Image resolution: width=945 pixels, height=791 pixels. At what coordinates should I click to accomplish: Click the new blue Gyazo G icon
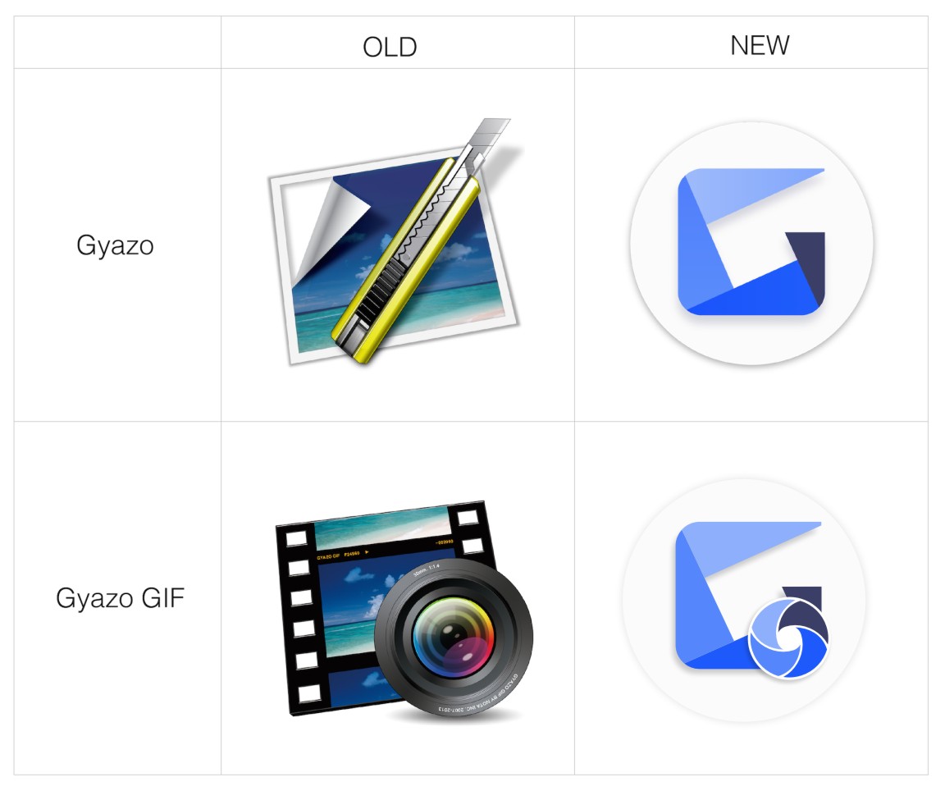point(751,242)
